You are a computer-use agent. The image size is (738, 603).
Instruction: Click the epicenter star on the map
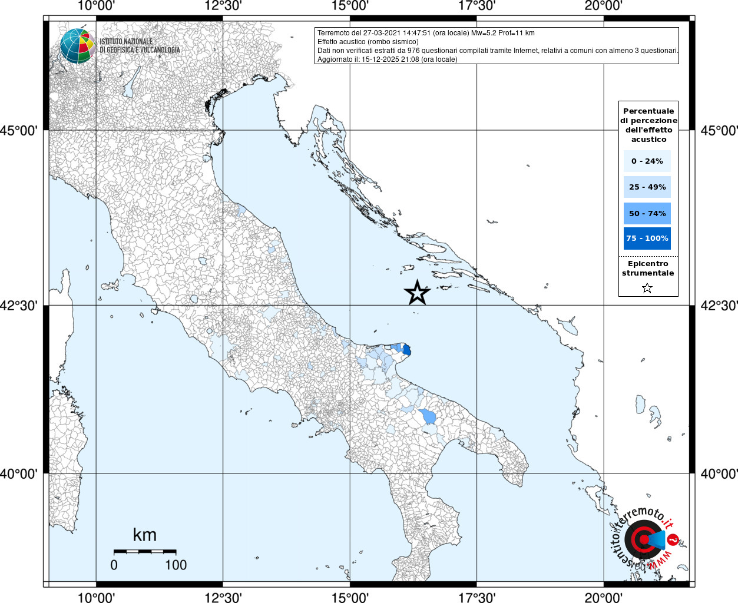(418, 293)
